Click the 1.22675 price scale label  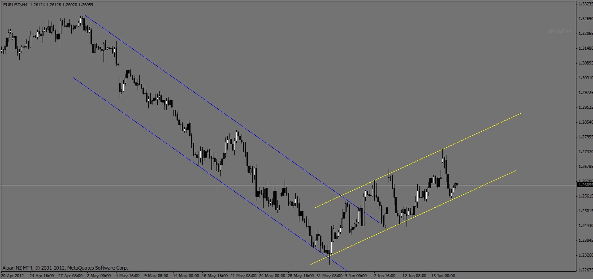click(584, 270)
